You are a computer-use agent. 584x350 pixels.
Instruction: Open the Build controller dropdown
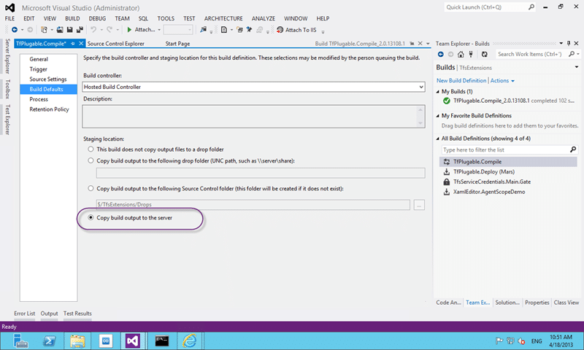[x=421, y=87]
